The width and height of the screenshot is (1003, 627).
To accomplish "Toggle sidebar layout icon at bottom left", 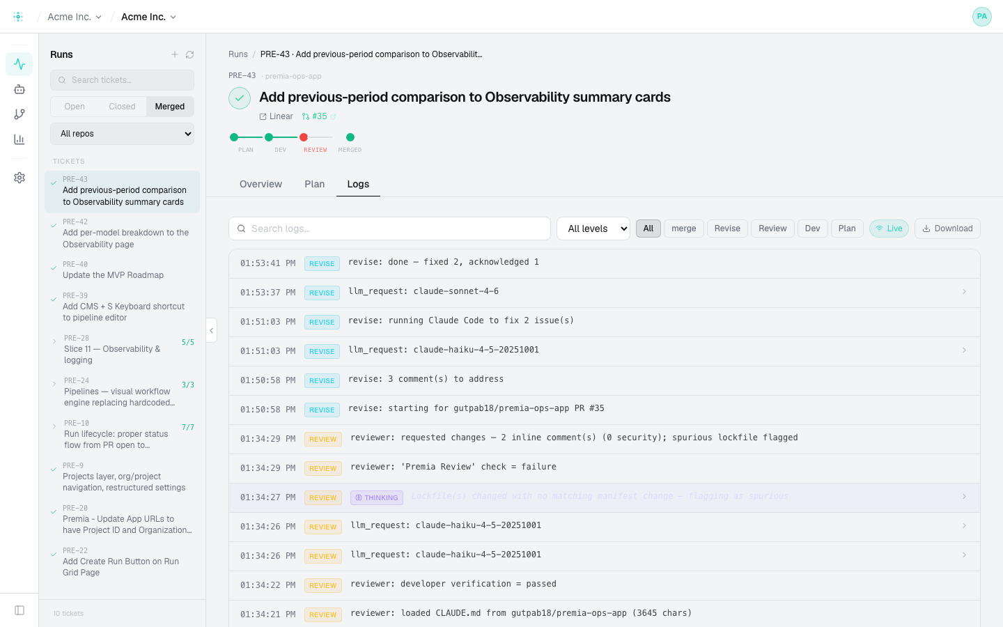I will point(20,610).
